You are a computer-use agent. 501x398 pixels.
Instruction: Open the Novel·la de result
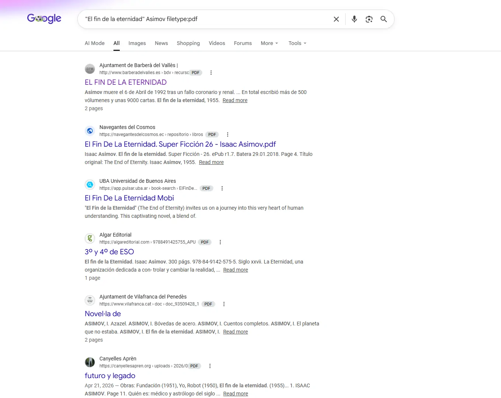tap(103, 314)
